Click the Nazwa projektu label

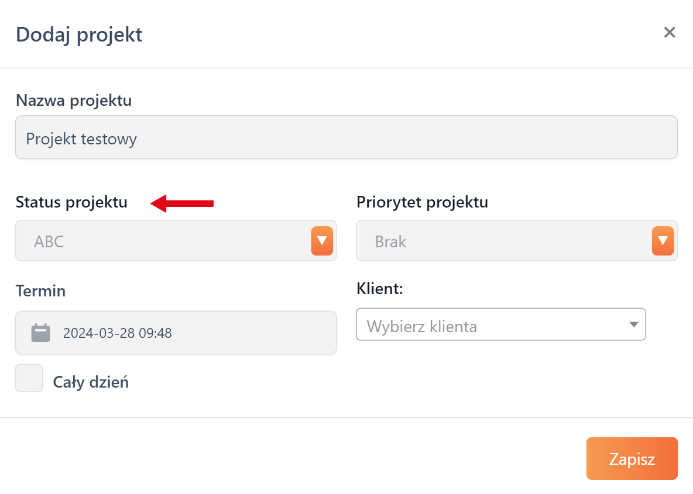(74, 101)
